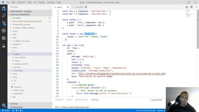Switch to the Terminal panel tab

pyautogui.click(x=95, y=100)
